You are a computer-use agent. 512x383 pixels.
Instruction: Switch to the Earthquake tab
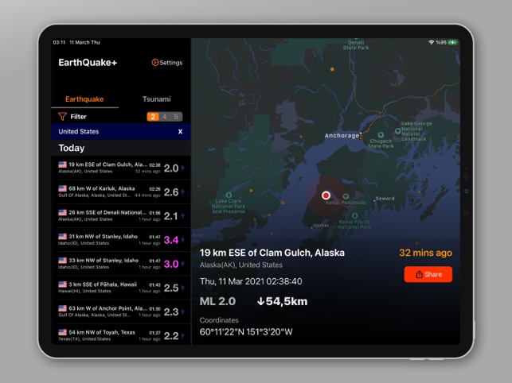84,99
